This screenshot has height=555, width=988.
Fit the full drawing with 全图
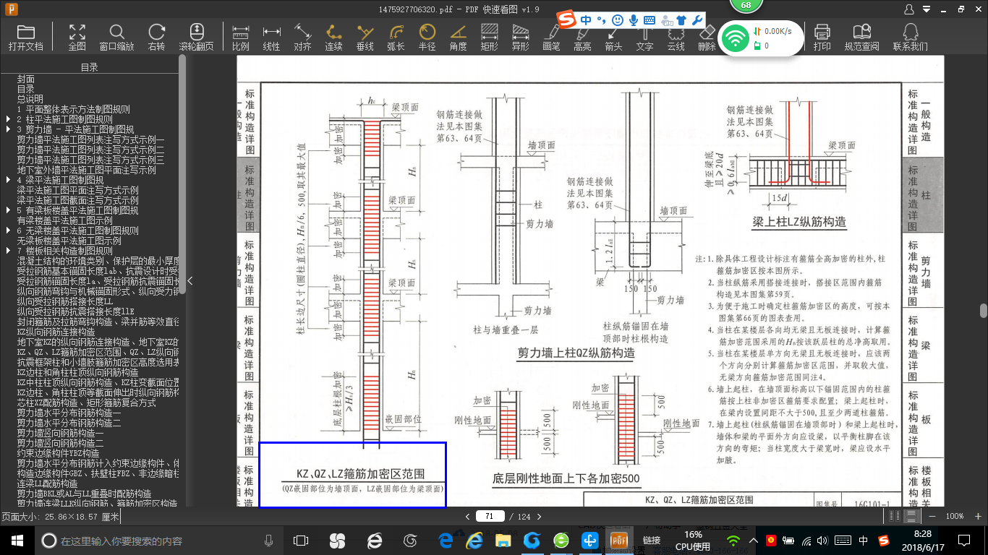tap(77, 38)
